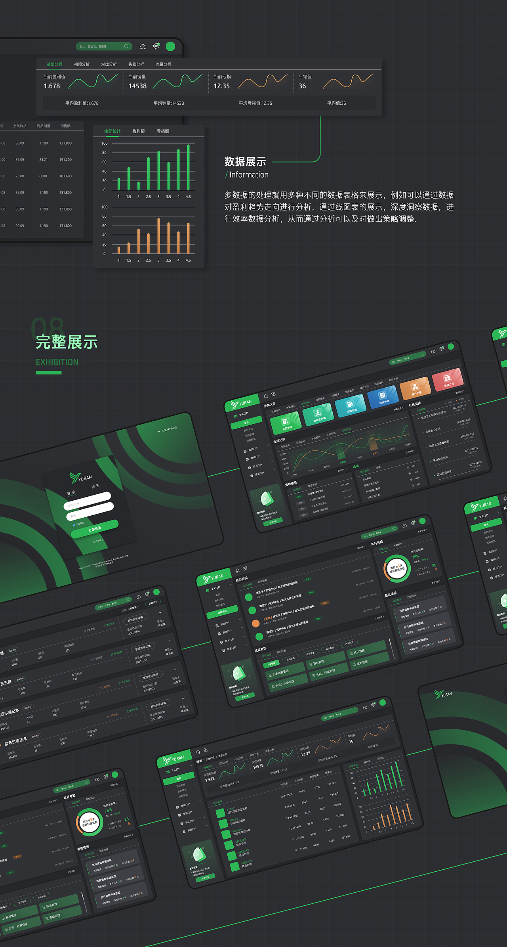Switch to 视频分析 tab in flat analytics panel
Image resolution: width=507 pixels, height=947 pixels.
(82, 64)
